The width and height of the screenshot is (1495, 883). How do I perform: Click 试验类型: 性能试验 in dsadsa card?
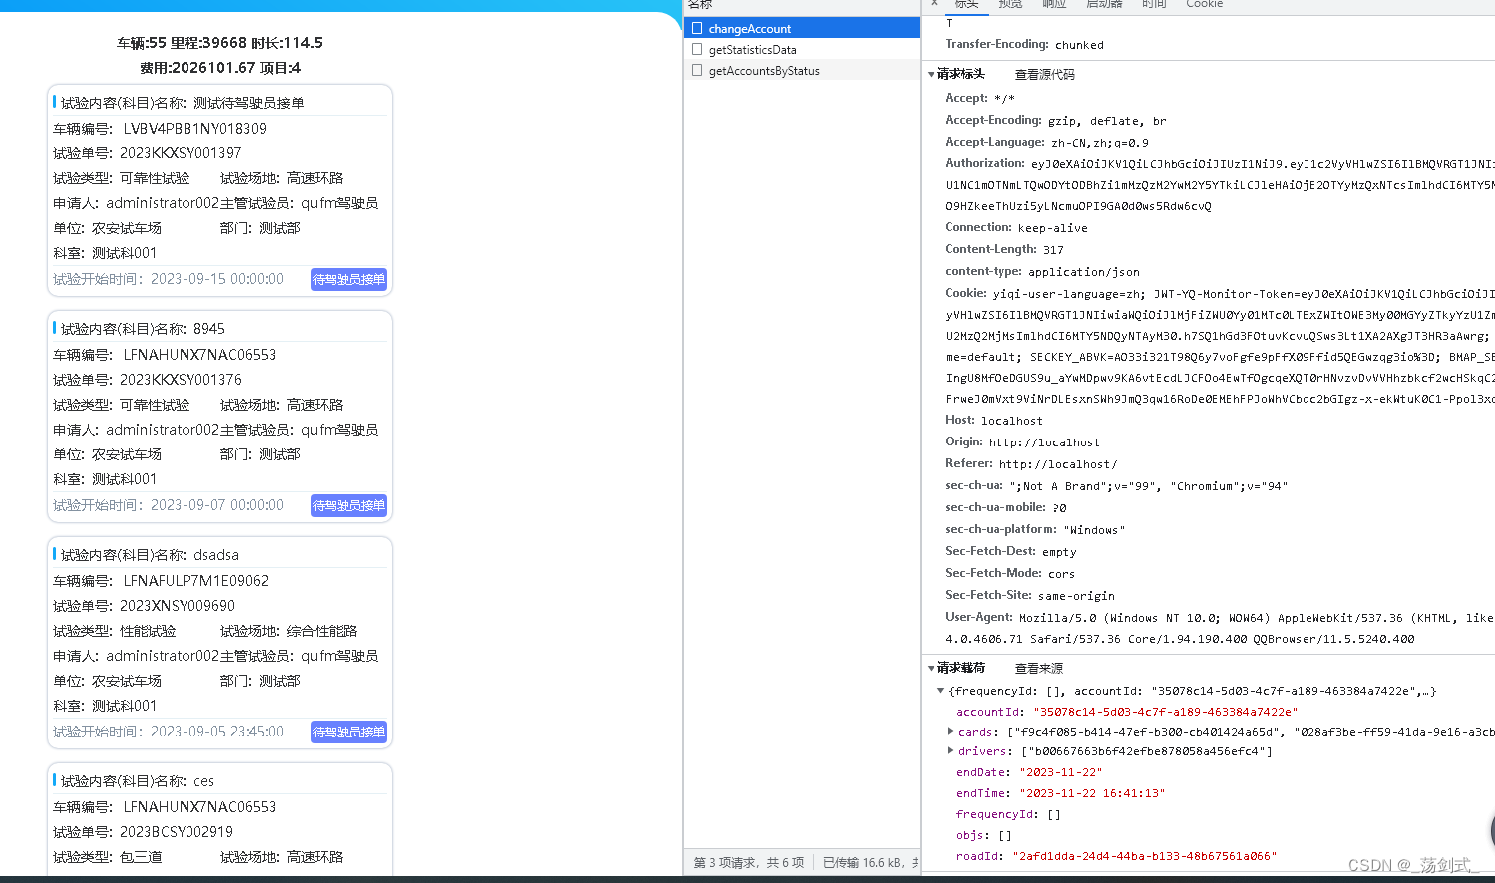115,631
